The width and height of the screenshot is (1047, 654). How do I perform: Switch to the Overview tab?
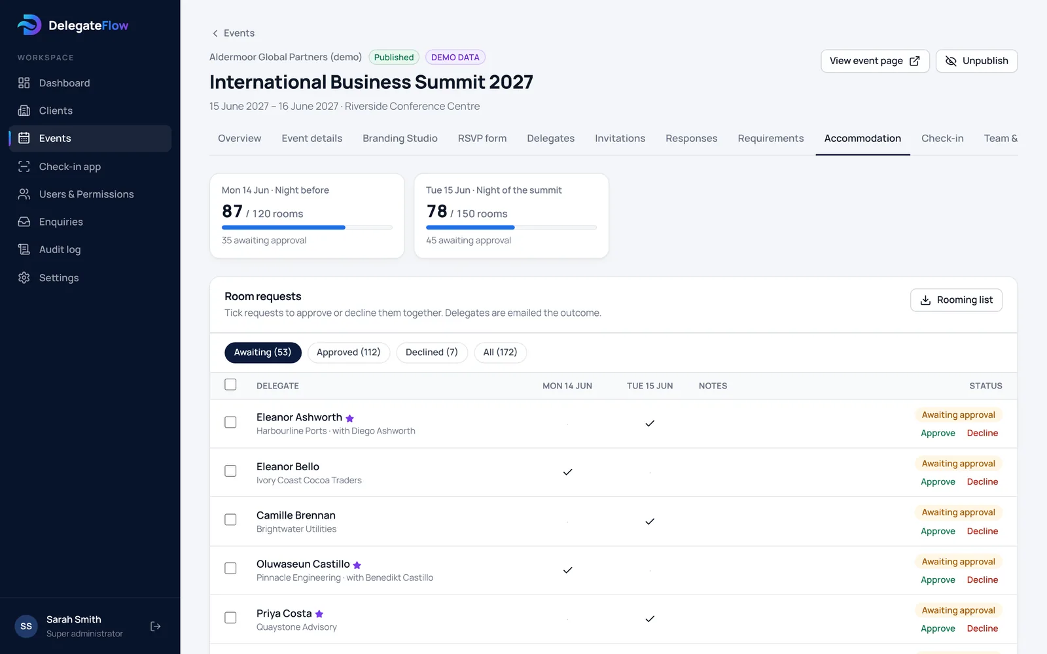tap(240, 139)
